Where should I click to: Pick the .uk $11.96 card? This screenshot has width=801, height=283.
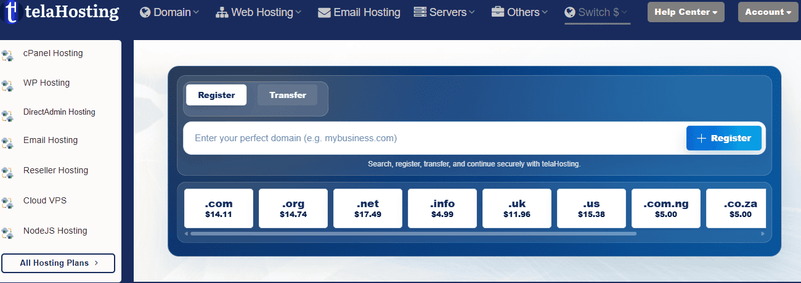pyautogui.click(x=517, y=208)
